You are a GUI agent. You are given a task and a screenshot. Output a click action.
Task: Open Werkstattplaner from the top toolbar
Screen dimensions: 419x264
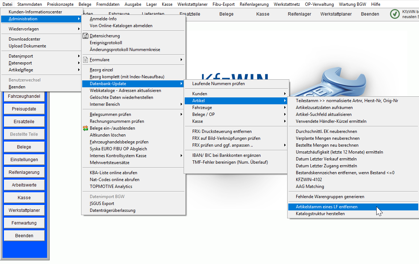[x=336, y=14]
